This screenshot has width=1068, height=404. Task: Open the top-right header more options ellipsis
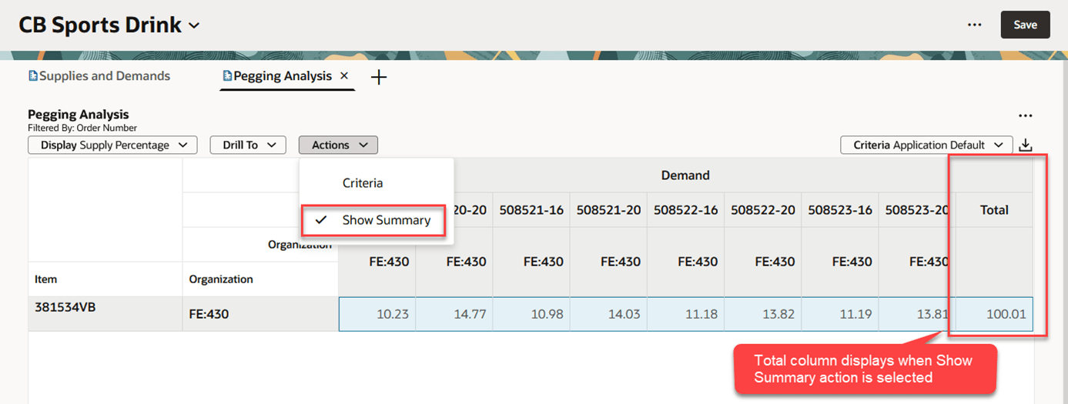tap(975, 25)
